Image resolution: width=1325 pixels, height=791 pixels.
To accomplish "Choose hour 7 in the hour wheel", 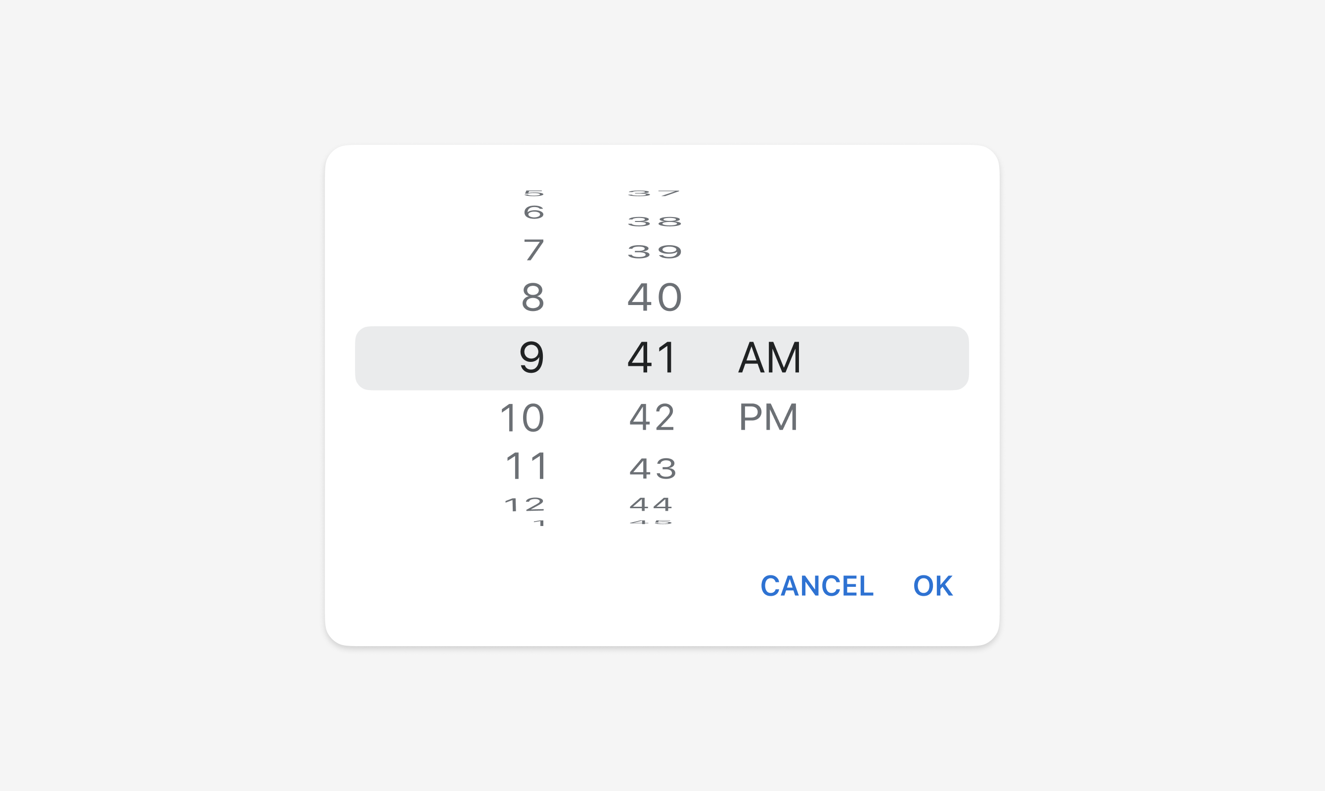I will coord(533,250).
